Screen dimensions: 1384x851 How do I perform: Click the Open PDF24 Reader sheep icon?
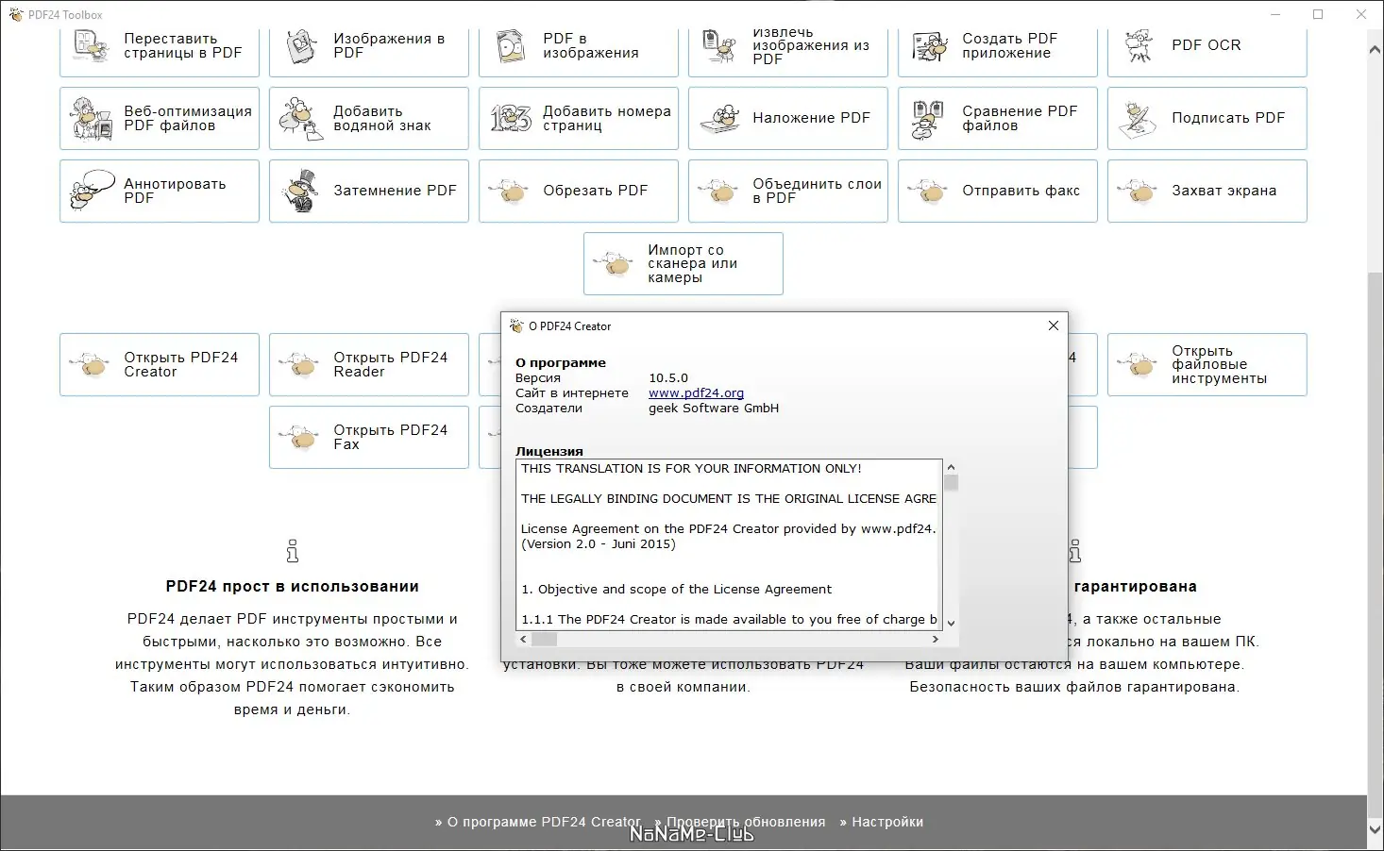[x=301, y=365]
